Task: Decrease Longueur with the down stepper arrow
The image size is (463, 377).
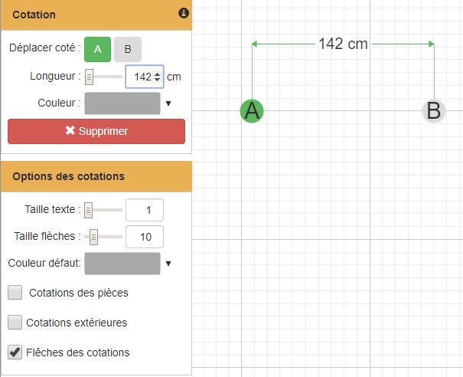Action: point(158,80)
